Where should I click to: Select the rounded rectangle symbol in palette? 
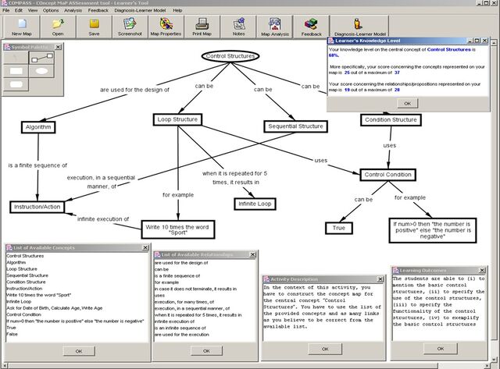pyautogui.click(x=16, y=84)
